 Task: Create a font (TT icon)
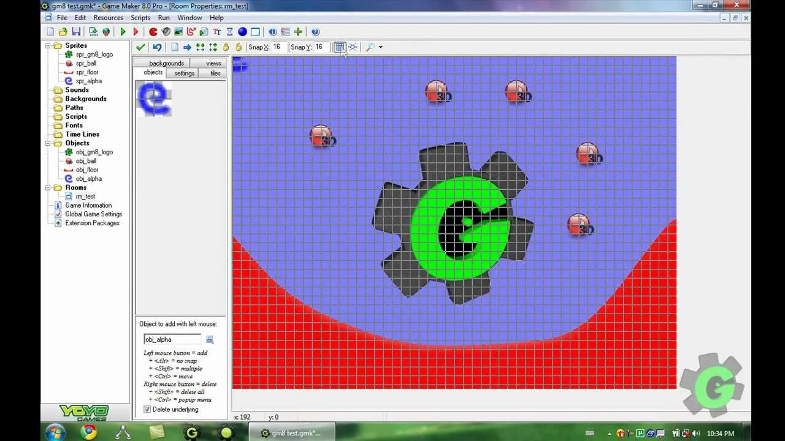(217, 32)
